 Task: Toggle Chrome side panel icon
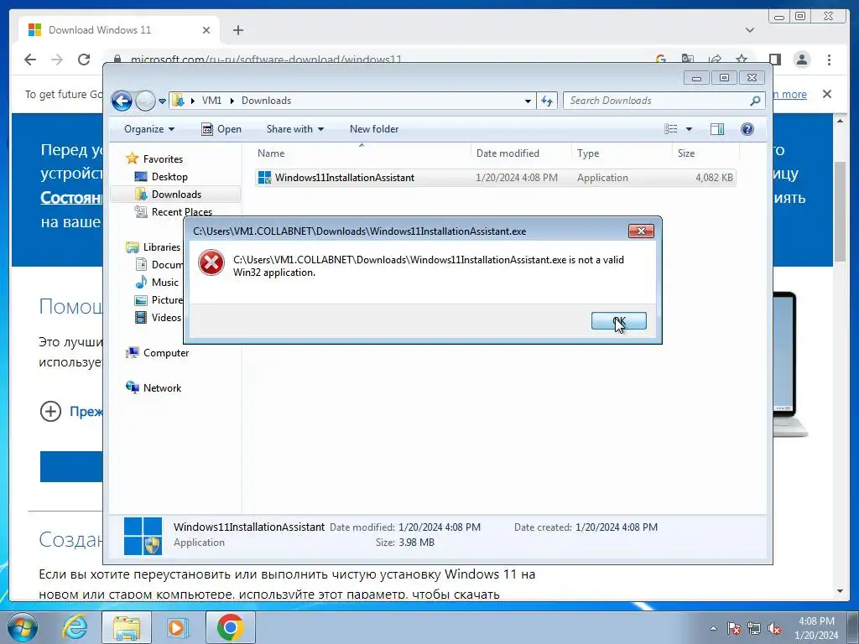774,60
